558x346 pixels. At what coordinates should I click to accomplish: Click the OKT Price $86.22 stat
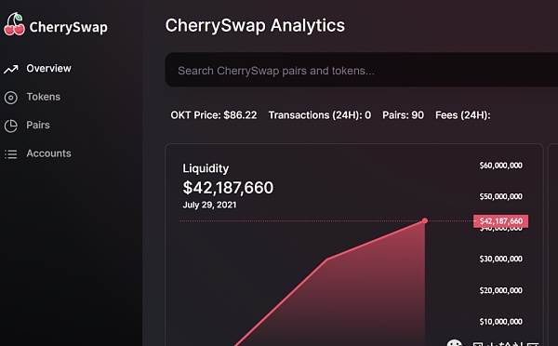click(x=214, y=115)
